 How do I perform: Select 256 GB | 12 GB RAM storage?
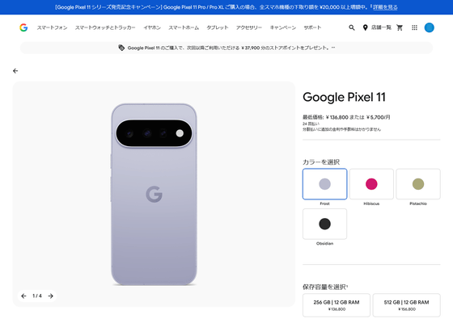[337, 305]
